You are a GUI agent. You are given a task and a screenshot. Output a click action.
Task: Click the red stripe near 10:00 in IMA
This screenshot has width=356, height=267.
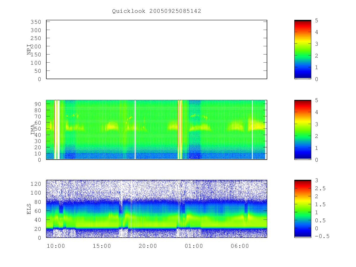point(55,130)
